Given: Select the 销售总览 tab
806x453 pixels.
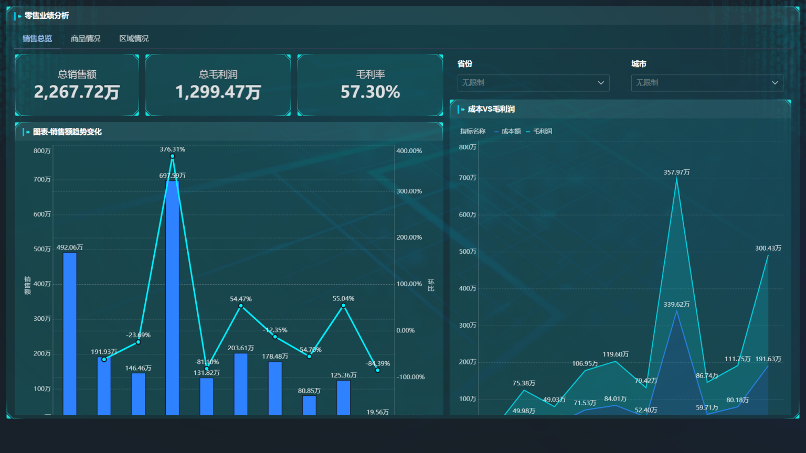Looking at the screenshot, I should (37, 39).
